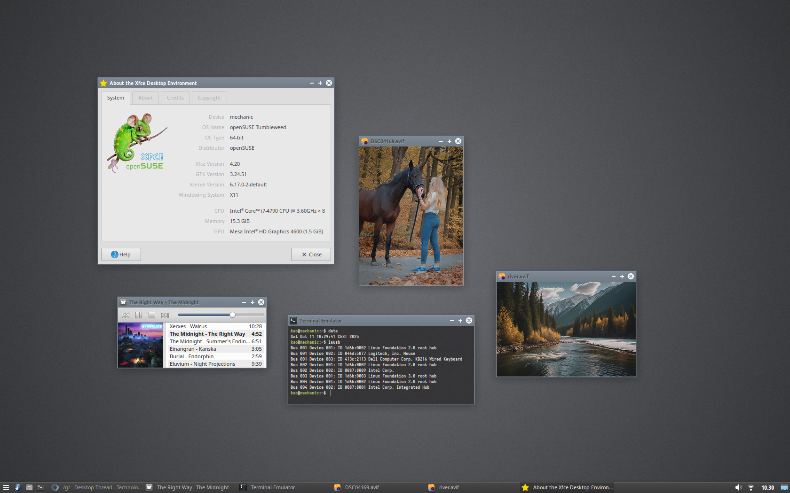Open the Wi-Fi network indicator
The width and height of the screenshot is (790, 493).
(751, 487)
